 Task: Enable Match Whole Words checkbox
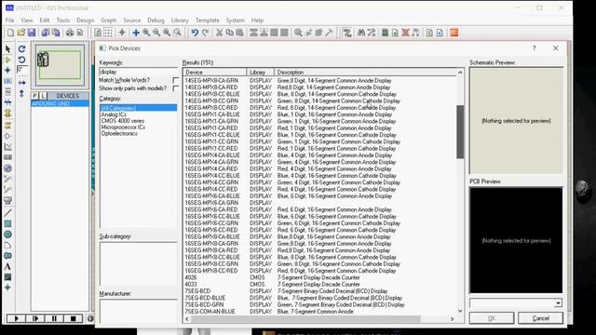tap(175, 80)
